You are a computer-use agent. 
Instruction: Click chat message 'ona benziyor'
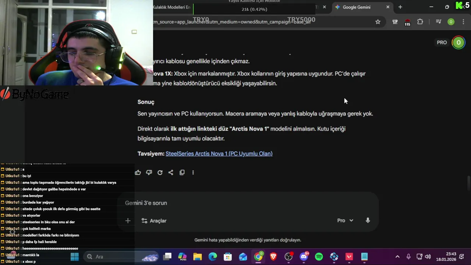pyautogui.click(x=33, y=196)
